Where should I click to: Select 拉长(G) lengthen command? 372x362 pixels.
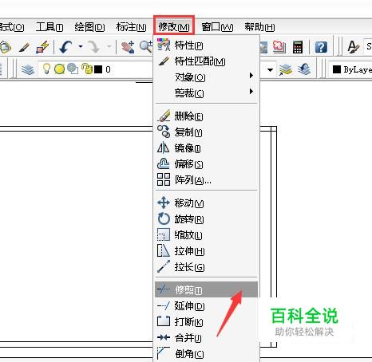coord(206,267)
